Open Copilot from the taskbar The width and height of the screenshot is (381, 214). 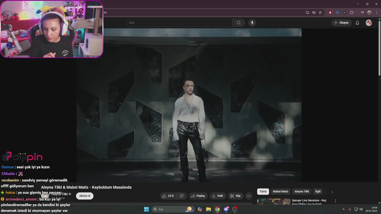(200, 209)
